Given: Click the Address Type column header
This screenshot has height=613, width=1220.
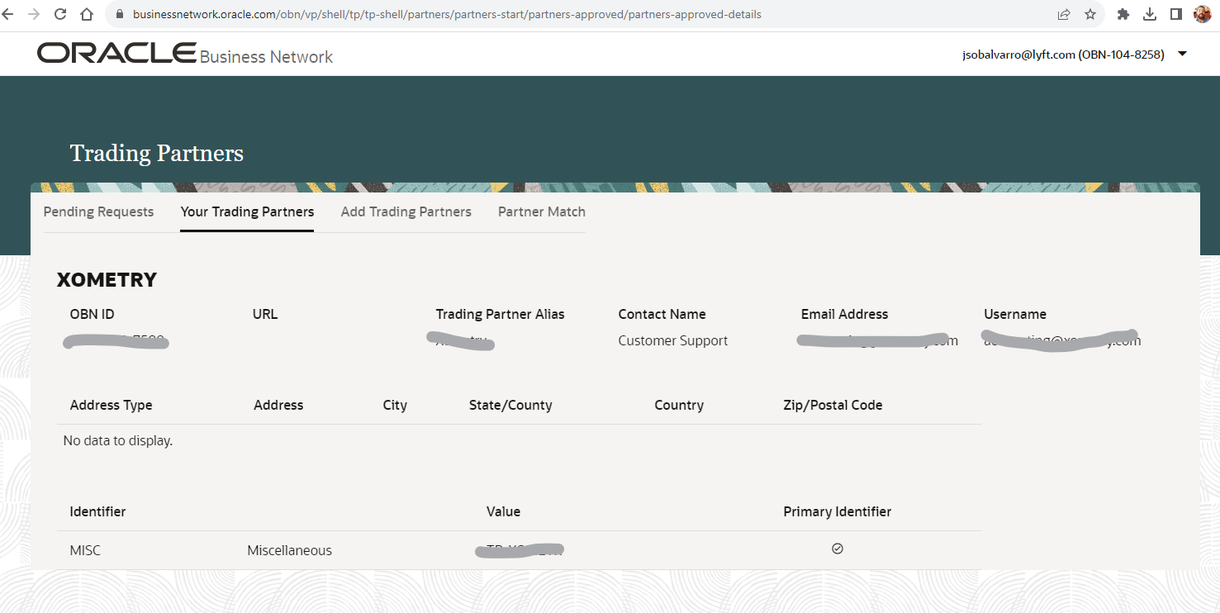Looking at the screenshot, I should (111, 405).
